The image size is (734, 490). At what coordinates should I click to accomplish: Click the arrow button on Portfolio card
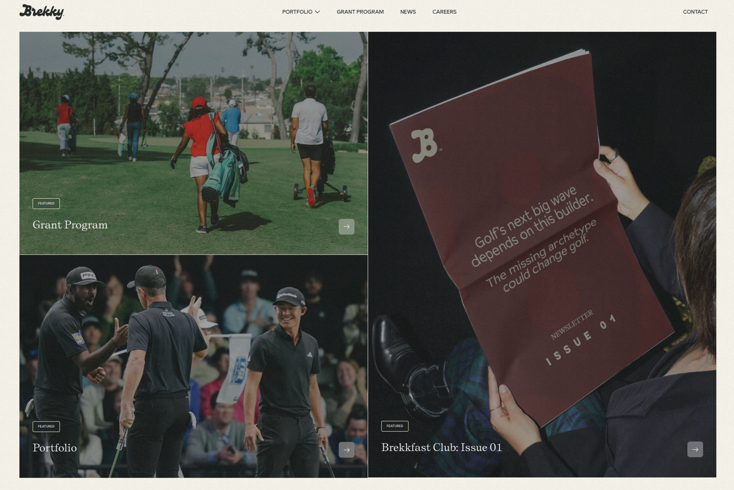[346, 450]
